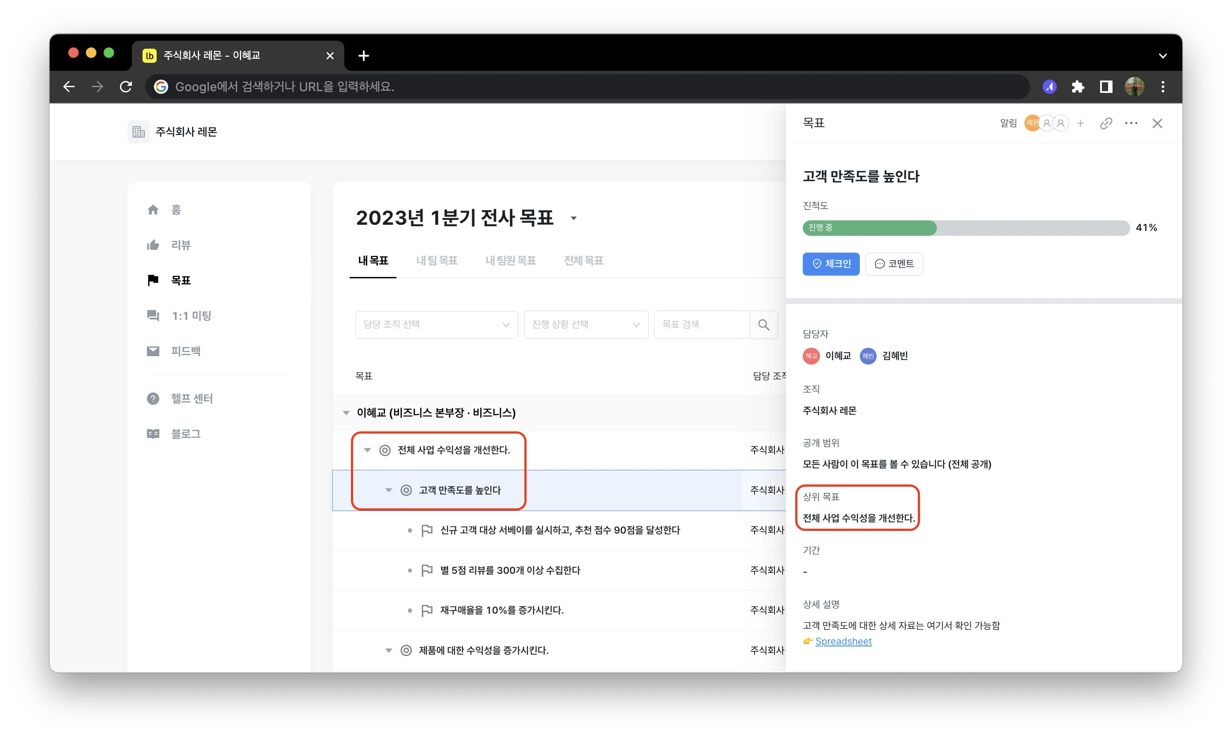Switch to the 내 목표 tab
The width and height of the screenshot is (1232, 738).
[x=373, y=261]
